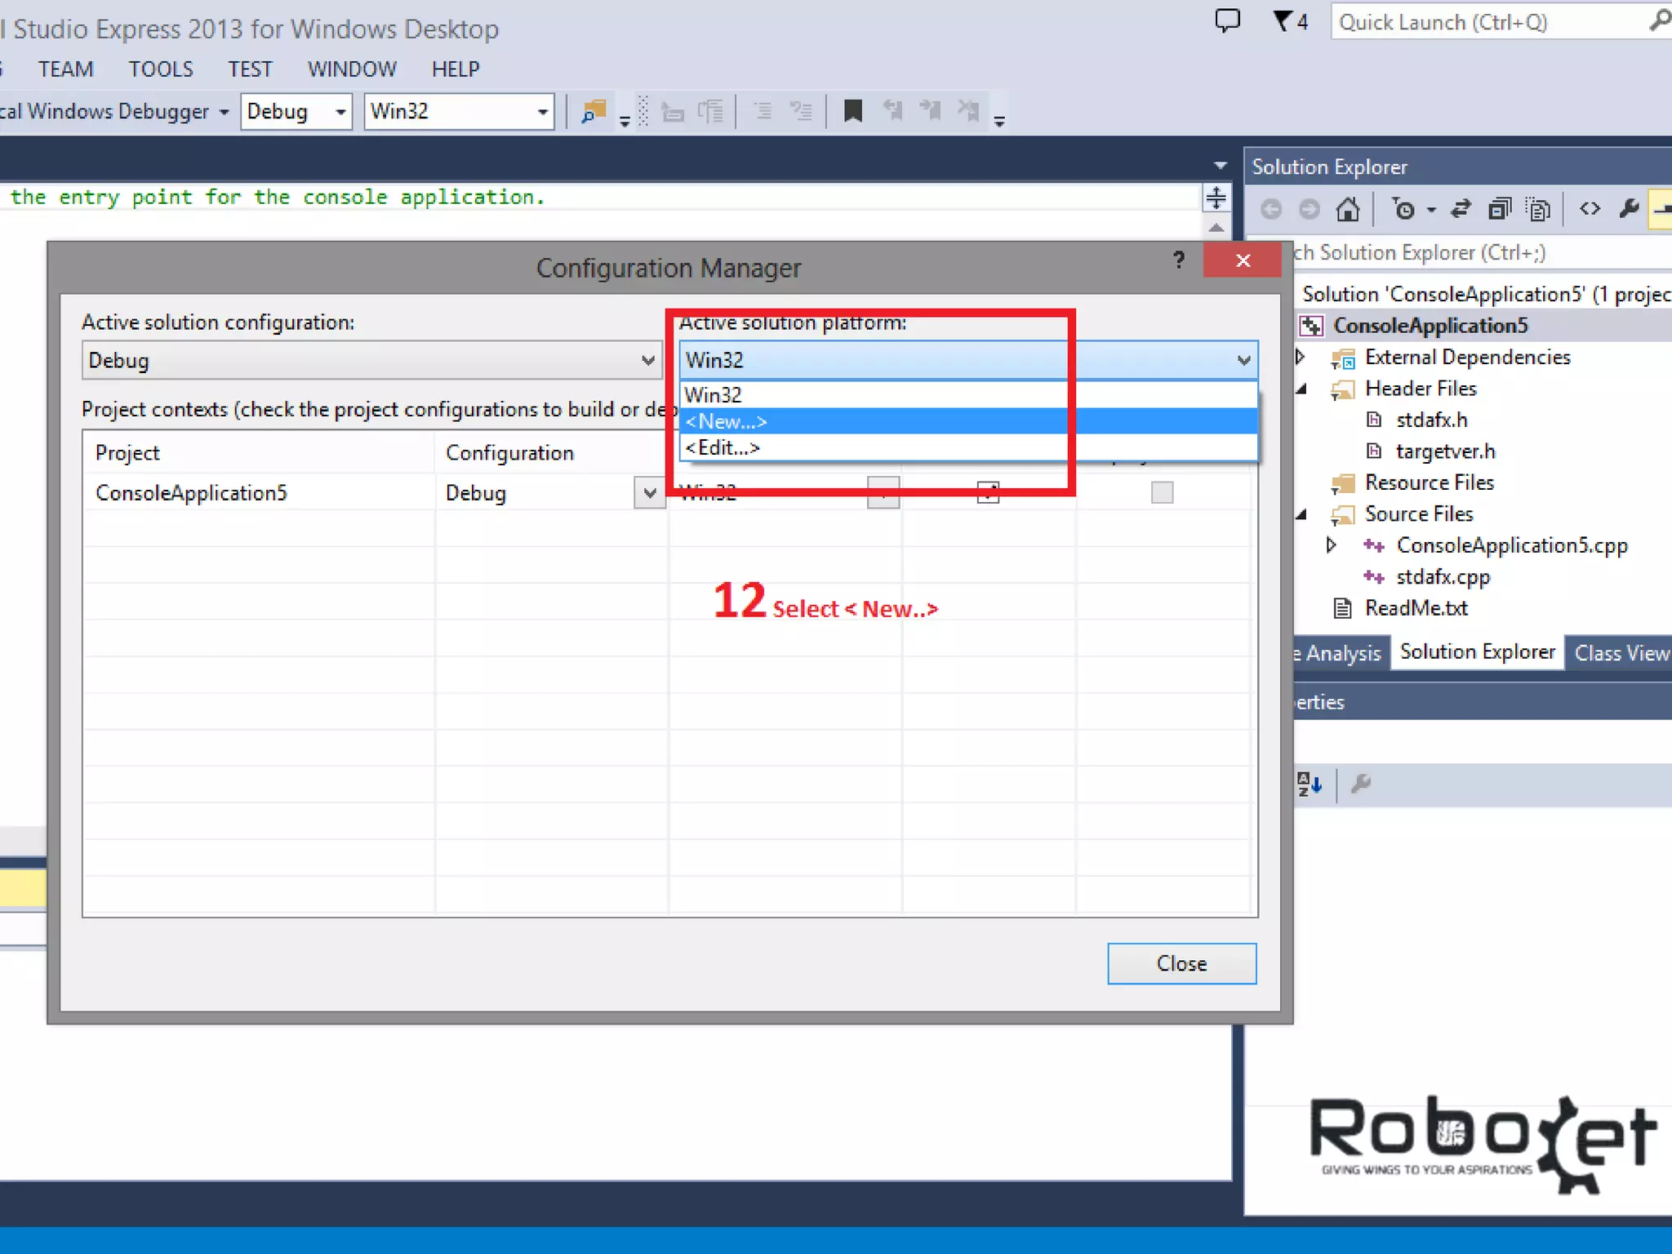Toggle the Build checkbox for ConsoleApplication5
Image resolution: width=1672 pixels, height=1254 pixels.
[x=988, y=492]
